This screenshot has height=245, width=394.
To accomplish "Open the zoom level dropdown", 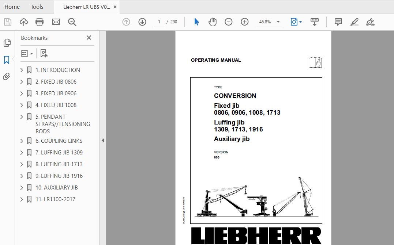I will (278, 22).
